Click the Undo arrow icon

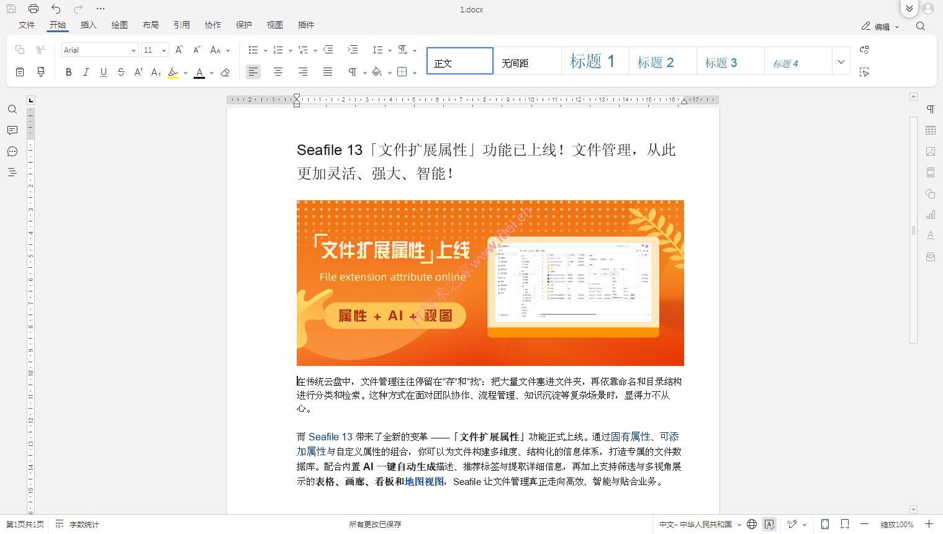[56, 9]
